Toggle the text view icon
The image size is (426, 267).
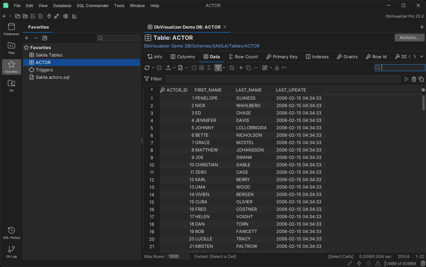click(202, 68)
